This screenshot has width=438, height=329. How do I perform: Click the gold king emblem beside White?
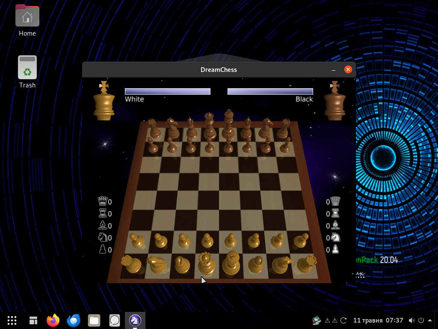pyautogui.click(x=104, y=101)
